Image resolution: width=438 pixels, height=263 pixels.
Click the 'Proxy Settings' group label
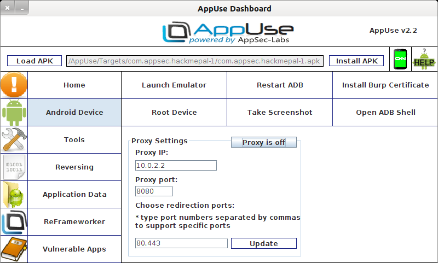[159, 141]
